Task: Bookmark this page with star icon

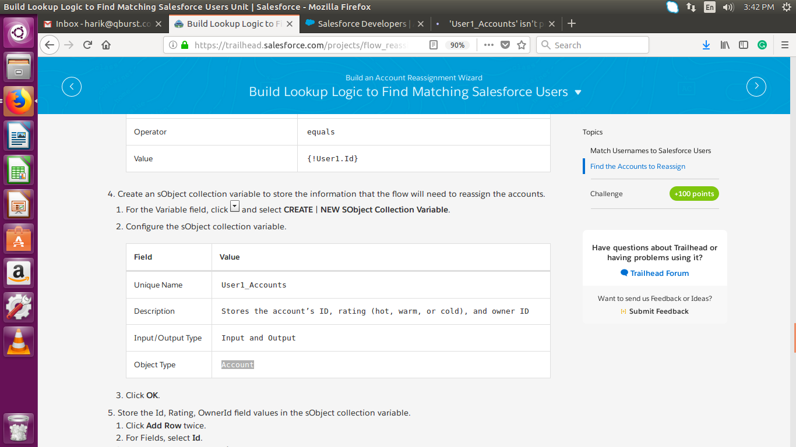Action: tap(522, 45)
